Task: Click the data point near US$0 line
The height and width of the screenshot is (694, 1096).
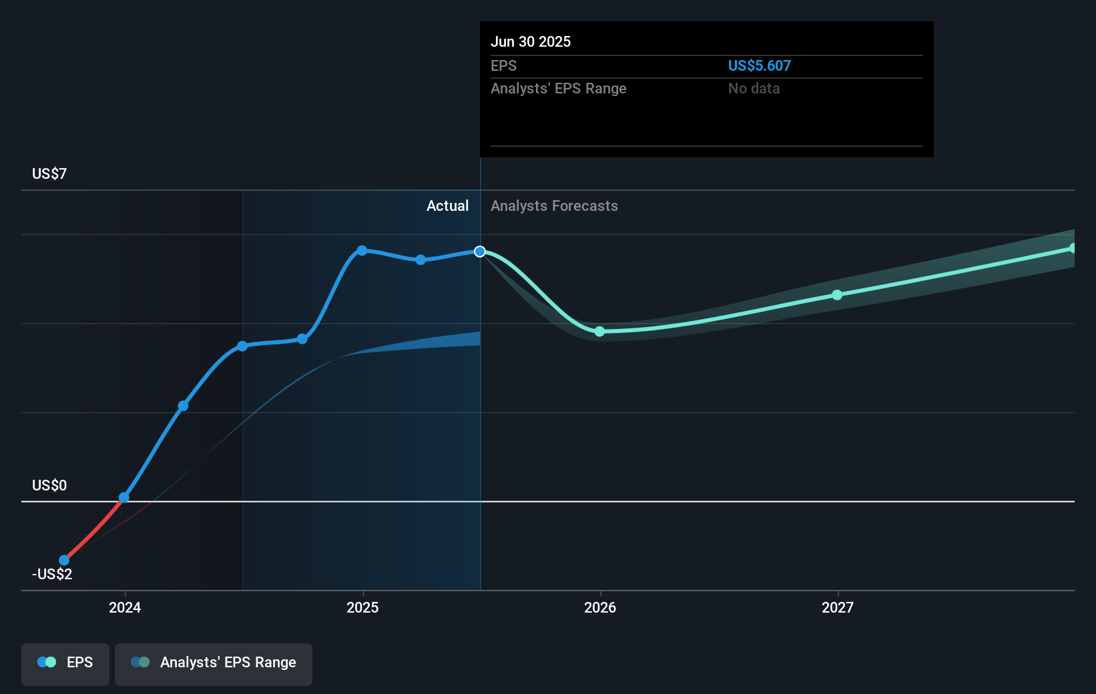Action: coord(123,497)
